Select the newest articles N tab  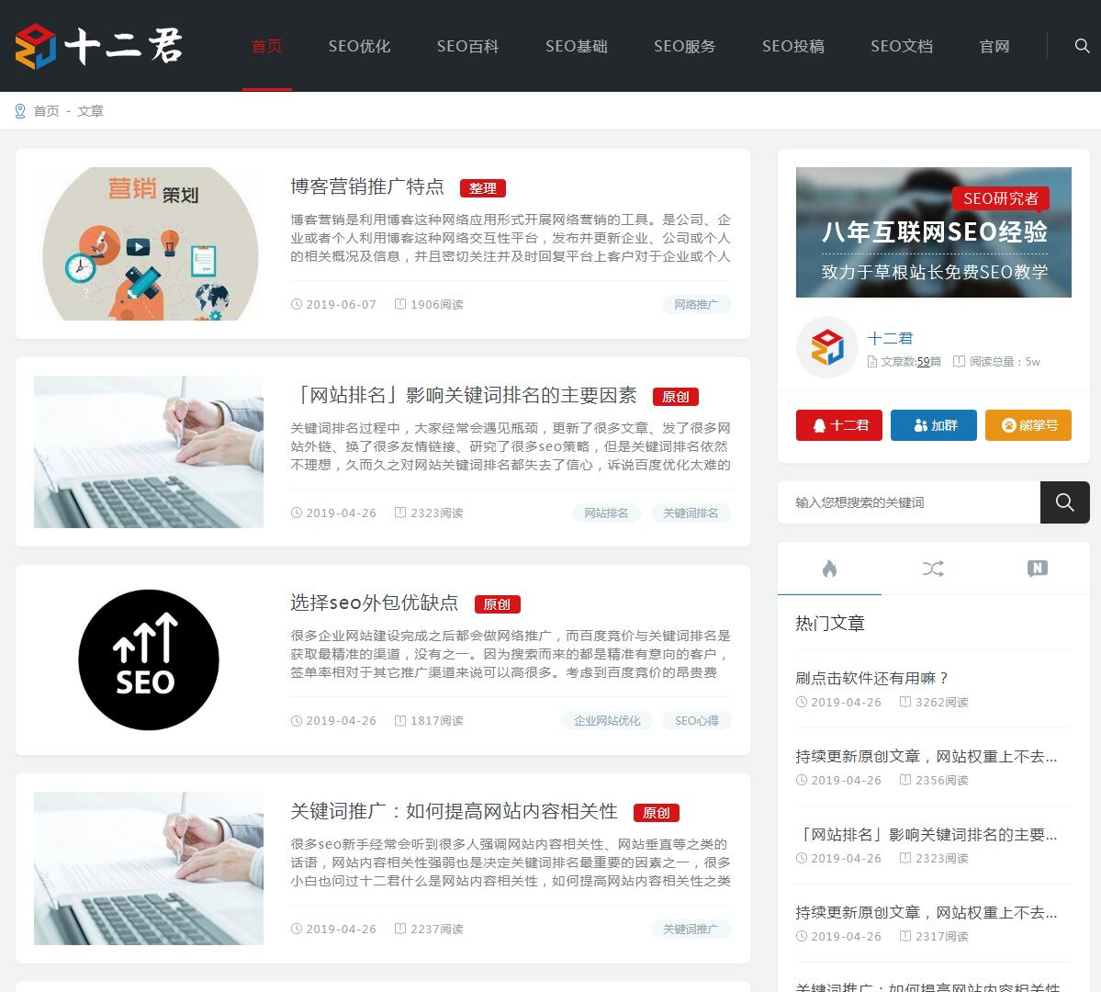tap(1037, 569)
